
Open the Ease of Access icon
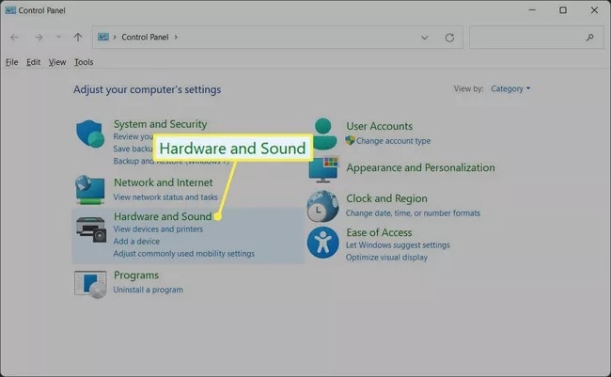click(x=322, y=243)
